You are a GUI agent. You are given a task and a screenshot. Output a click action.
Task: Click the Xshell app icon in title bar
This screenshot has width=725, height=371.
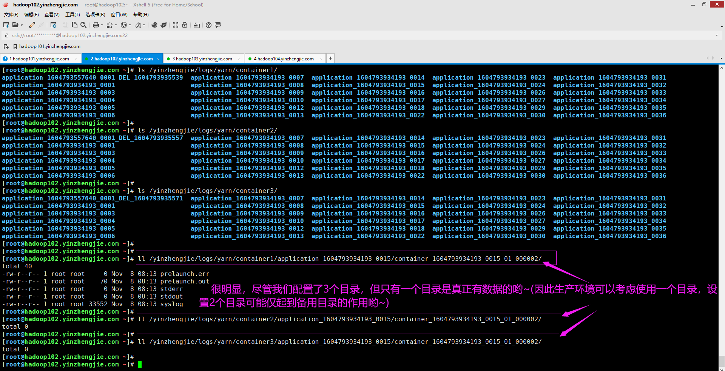coord(5,5)
